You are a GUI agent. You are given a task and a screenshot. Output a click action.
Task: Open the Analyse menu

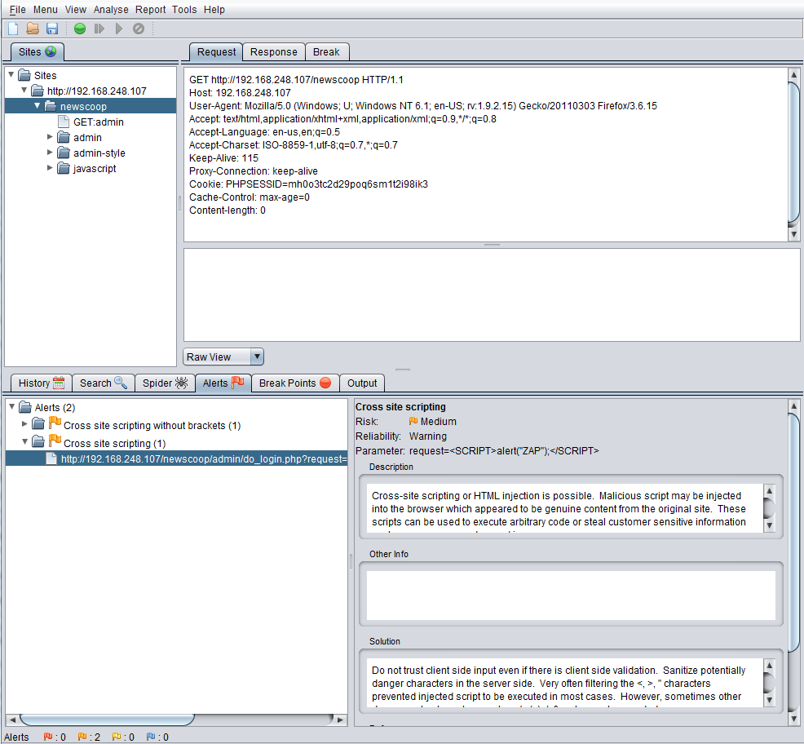tap(111, 10)
